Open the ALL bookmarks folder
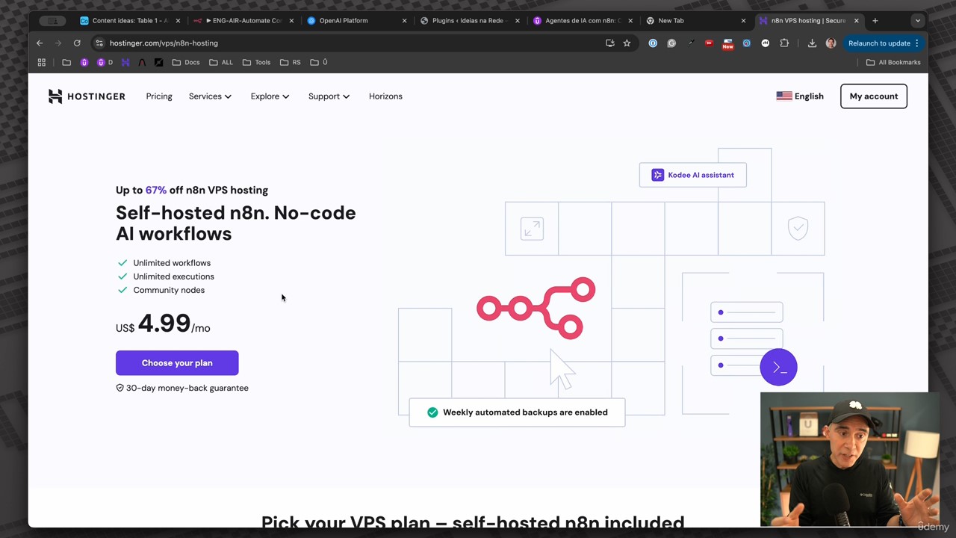 (221, 62)
